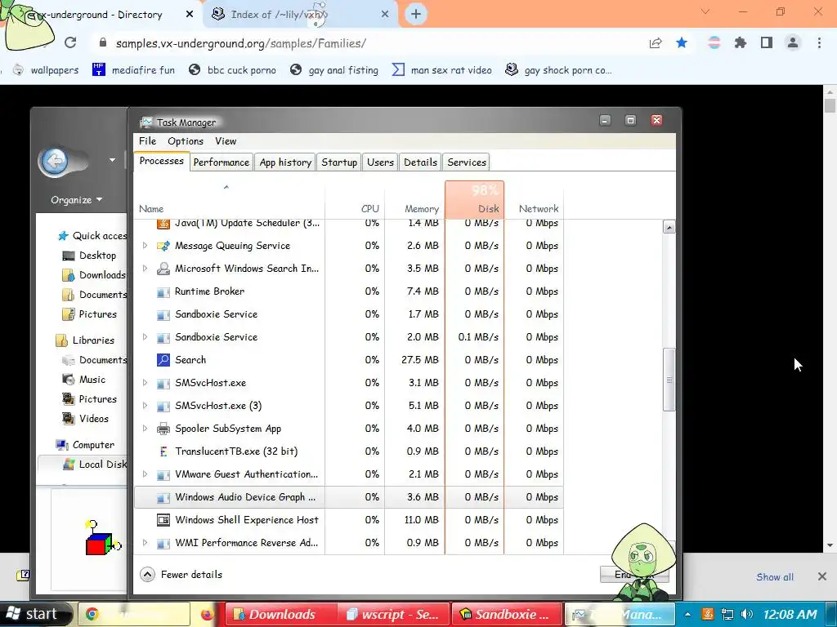Open the Explorer recent locations dropdown arrow
Image resolution: width=837 pixels, height=627 pixels.
click(x=112, y=160)
